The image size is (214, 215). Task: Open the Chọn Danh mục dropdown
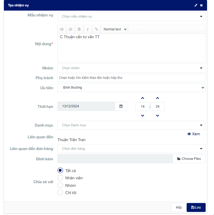pos(131,125)
